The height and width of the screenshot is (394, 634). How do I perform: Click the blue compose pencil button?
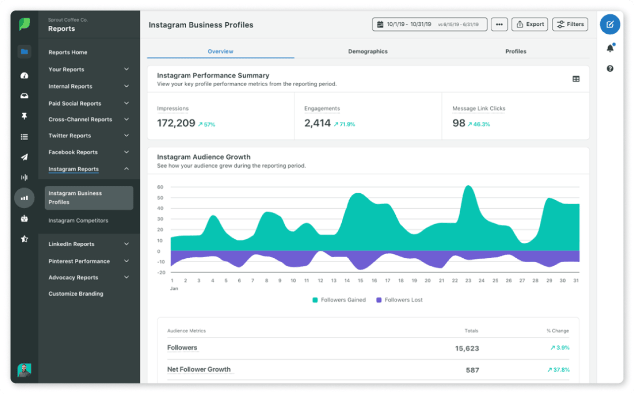click(610, 24)
